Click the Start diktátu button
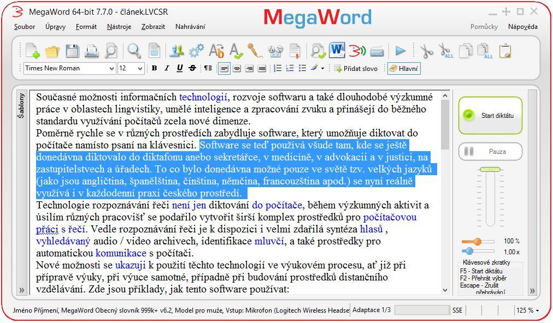Image resolution: width=553 pixels, height=323 pixels. [x=490, y=116]
